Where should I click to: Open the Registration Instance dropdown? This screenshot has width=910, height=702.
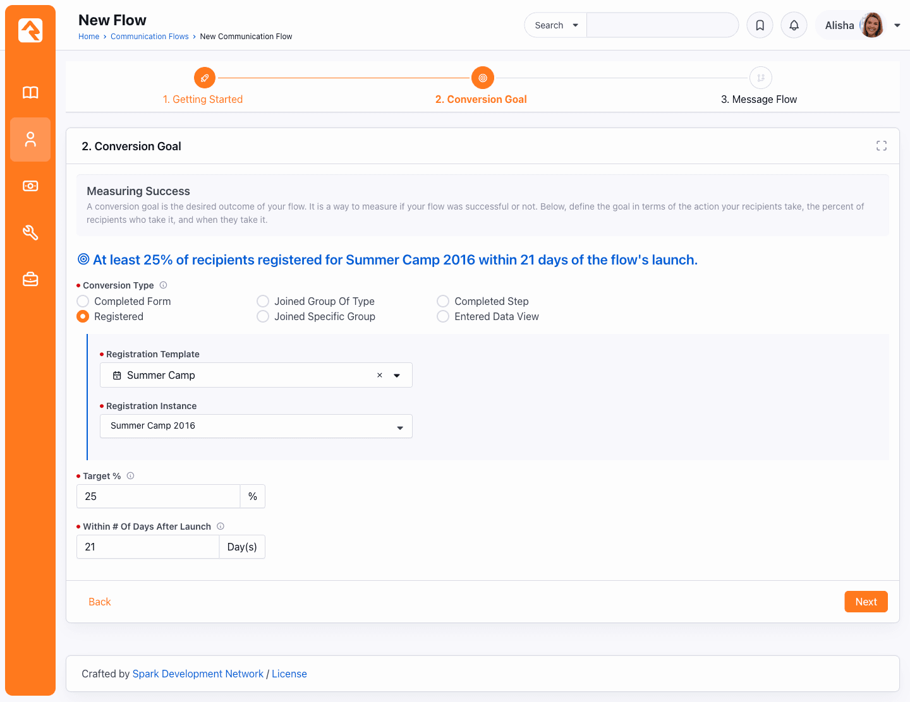pyautogui.click(x=399, y=426)
